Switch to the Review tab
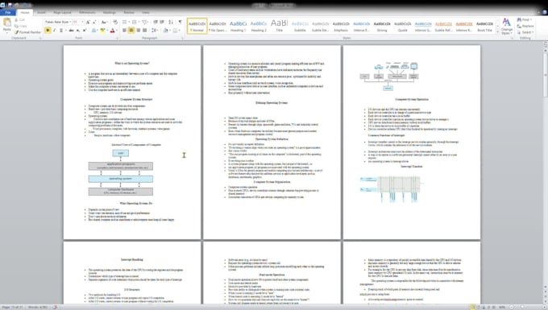Viewport: 548px width, 310px height. pyautogui.click(x=129, y=13)
